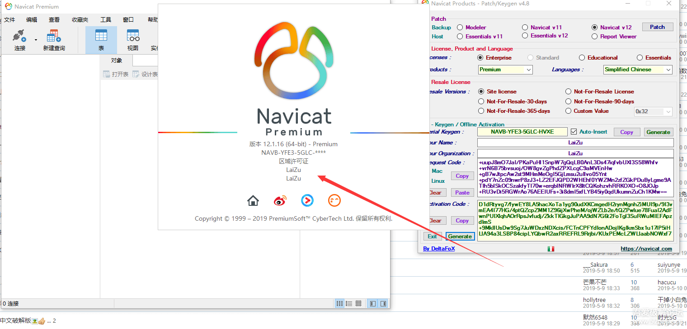
Task: Click the Your Name input field
Action: tap(575, 143)
